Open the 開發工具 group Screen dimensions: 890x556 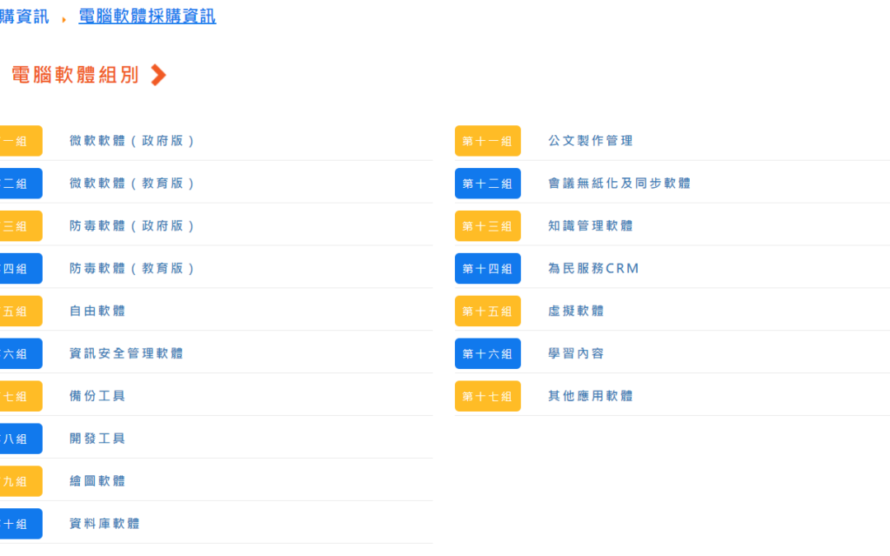tap(97, 438)
